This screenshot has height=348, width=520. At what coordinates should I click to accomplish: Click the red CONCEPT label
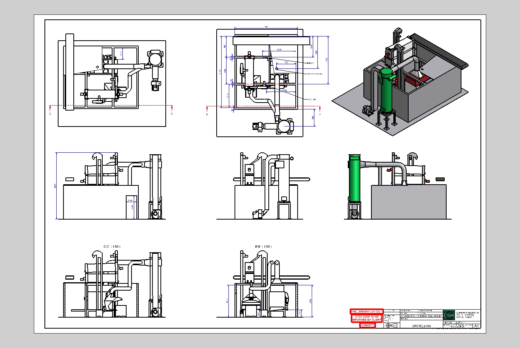pyautogui.click(x=368, y=325)
